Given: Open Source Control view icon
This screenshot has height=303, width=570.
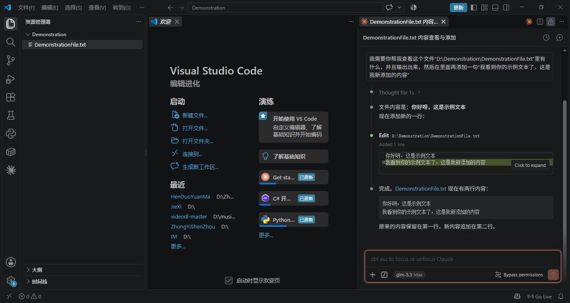Looking at the screenshot, I should (x=11, y=60).
